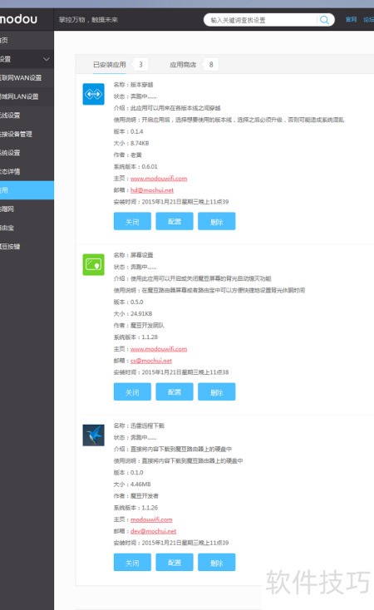Open 配置 for 屏幕设置 app
The height and width of the screenshot is (610, 374).
coord(175,391)
